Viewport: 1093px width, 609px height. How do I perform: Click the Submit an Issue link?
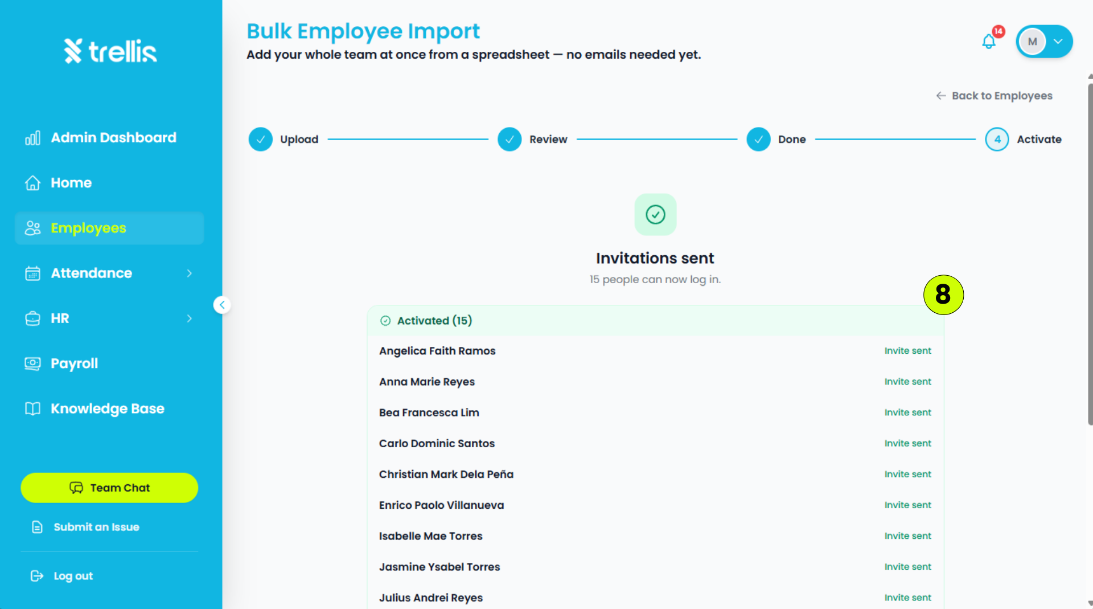[96, 527]
